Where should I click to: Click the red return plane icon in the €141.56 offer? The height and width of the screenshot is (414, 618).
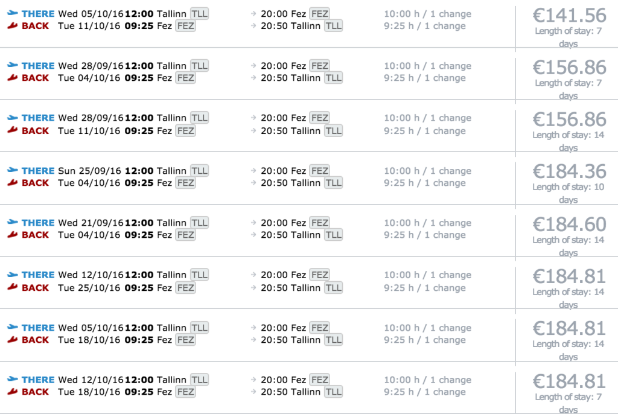coord(13,26)
